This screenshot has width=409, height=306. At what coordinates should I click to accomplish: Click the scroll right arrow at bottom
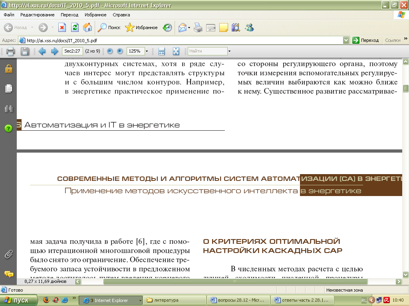point(399,281)
